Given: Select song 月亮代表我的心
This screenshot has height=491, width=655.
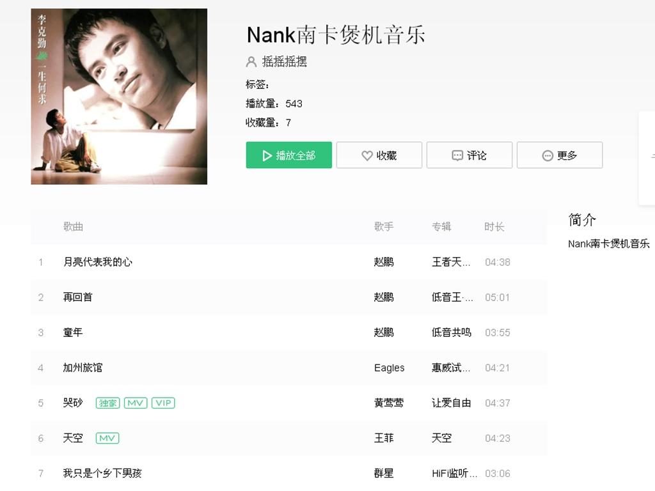Looking at the screenshot, I should 98,262.
